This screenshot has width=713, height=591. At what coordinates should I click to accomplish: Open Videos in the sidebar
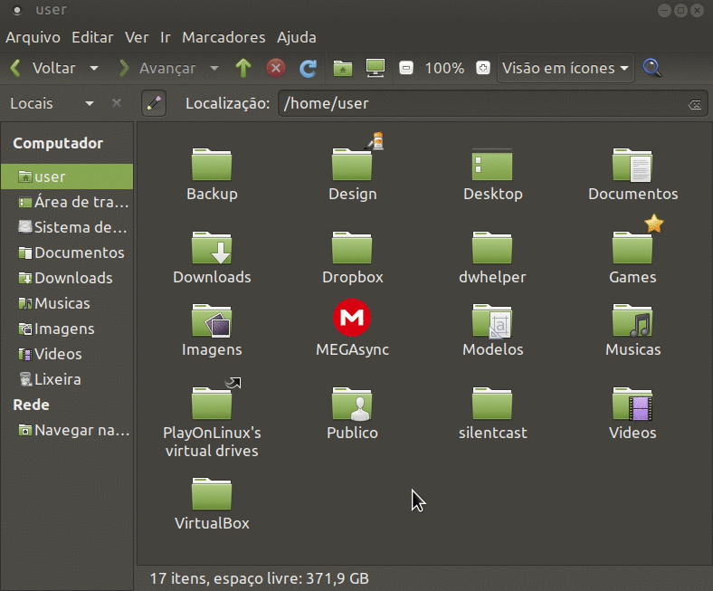67,354
